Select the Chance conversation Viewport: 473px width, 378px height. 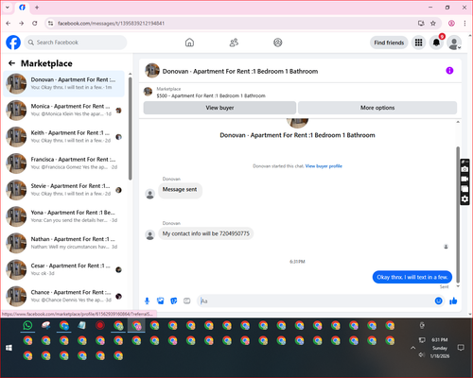tap(63, 296)
